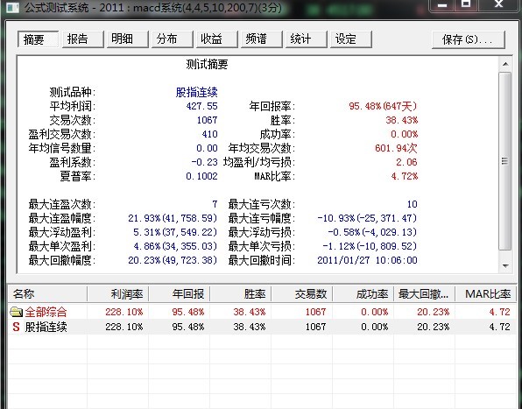Sort by the MAR比率 column header
This screenshot has width=522, height=409.
pos(485,294)
